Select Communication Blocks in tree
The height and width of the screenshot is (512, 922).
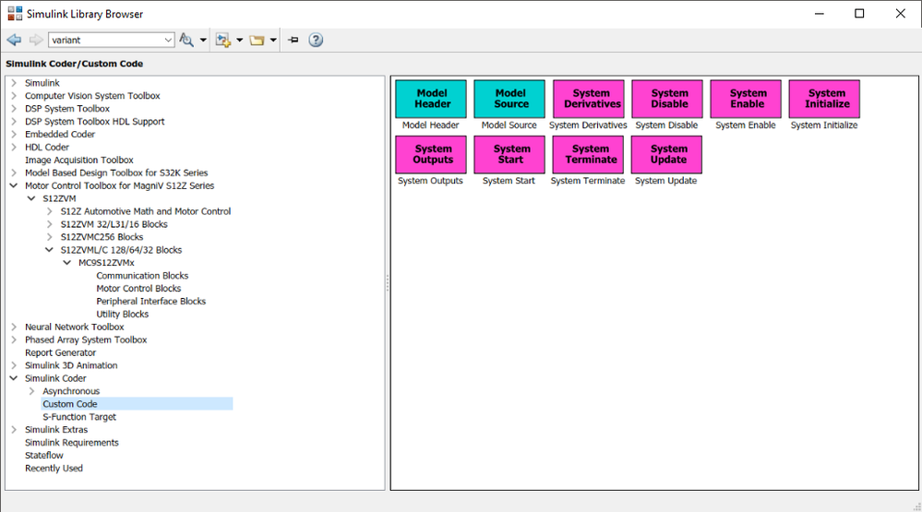click(x=142, y=276)
